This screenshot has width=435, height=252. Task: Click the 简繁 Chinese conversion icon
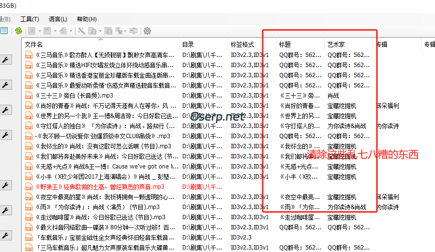point(119,31)
